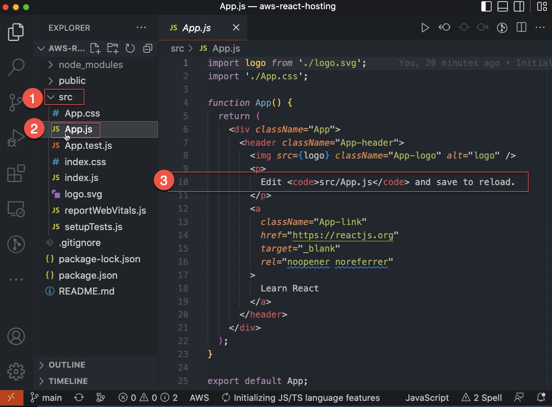Open the Remote Explorer view
Image resolution: width=552 pixels, height=407 pixels.
[16, 209]
